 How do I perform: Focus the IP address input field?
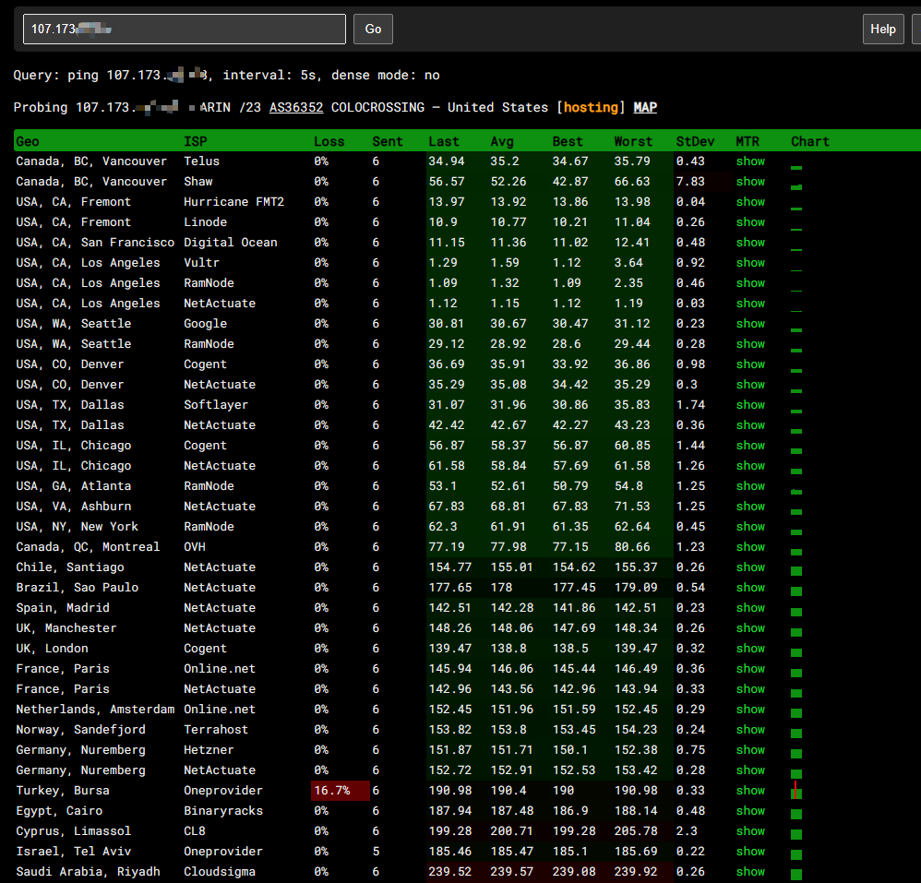point(185,30)
